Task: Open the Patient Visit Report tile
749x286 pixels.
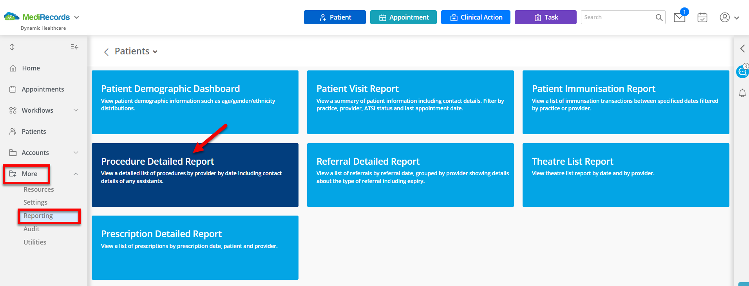Action: click(x=411, y=102)
